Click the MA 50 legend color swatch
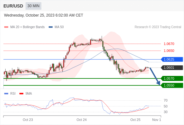This screenshot has height=125, width=184. click(x=51, y=27)
